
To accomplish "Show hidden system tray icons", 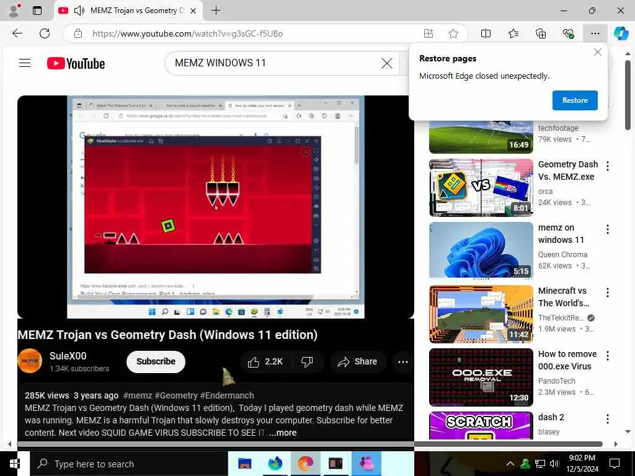I will (x=510, y=464).
